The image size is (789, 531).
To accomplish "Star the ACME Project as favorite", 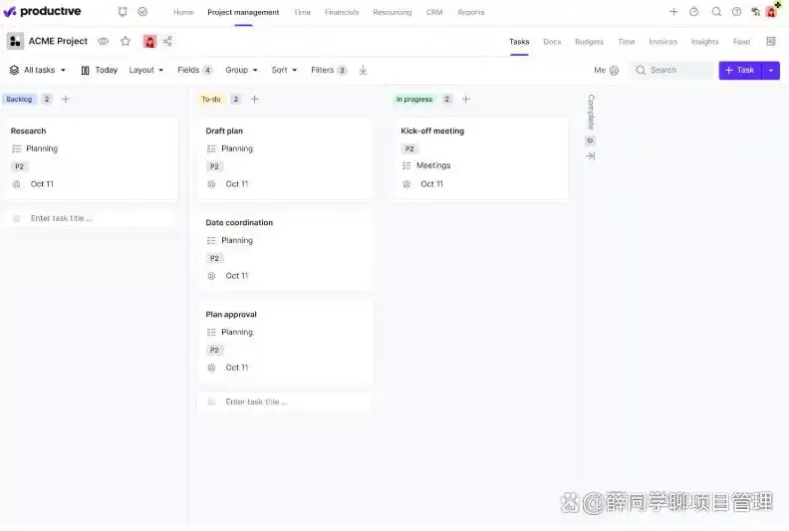I will [x=126, y=41].
